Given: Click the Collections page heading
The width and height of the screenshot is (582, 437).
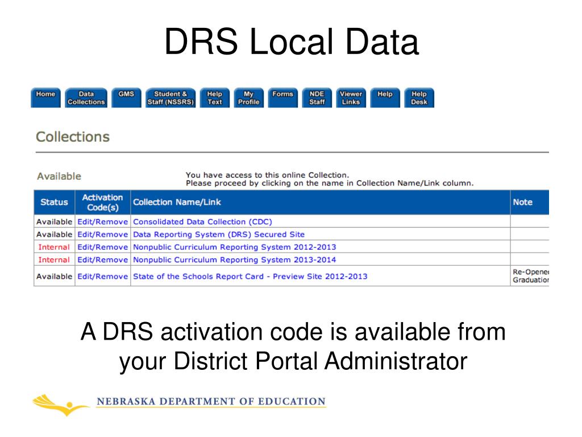Looking at the screenshot, I should (x=73, y=137).
